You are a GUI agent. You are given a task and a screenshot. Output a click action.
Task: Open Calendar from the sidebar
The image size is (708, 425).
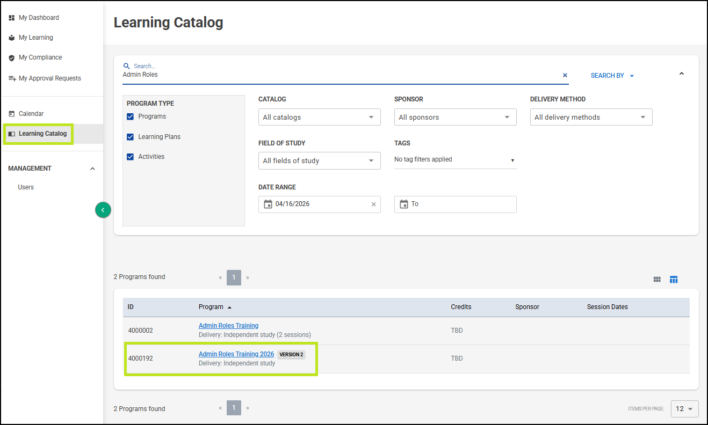click(x=31, y=114)
